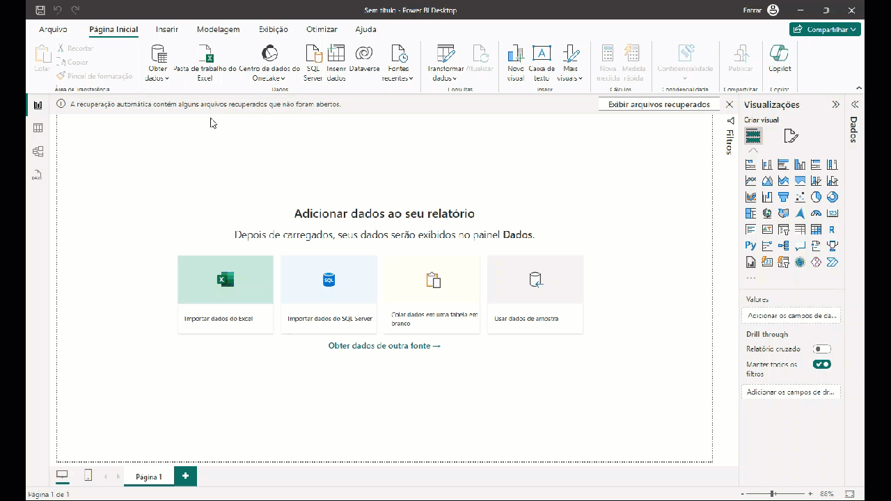Click Importar dados do Excel card

click(x=226, y=294)
